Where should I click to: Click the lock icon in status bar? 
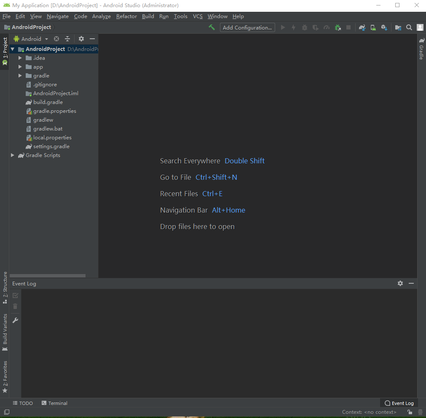tap(410, 412)
